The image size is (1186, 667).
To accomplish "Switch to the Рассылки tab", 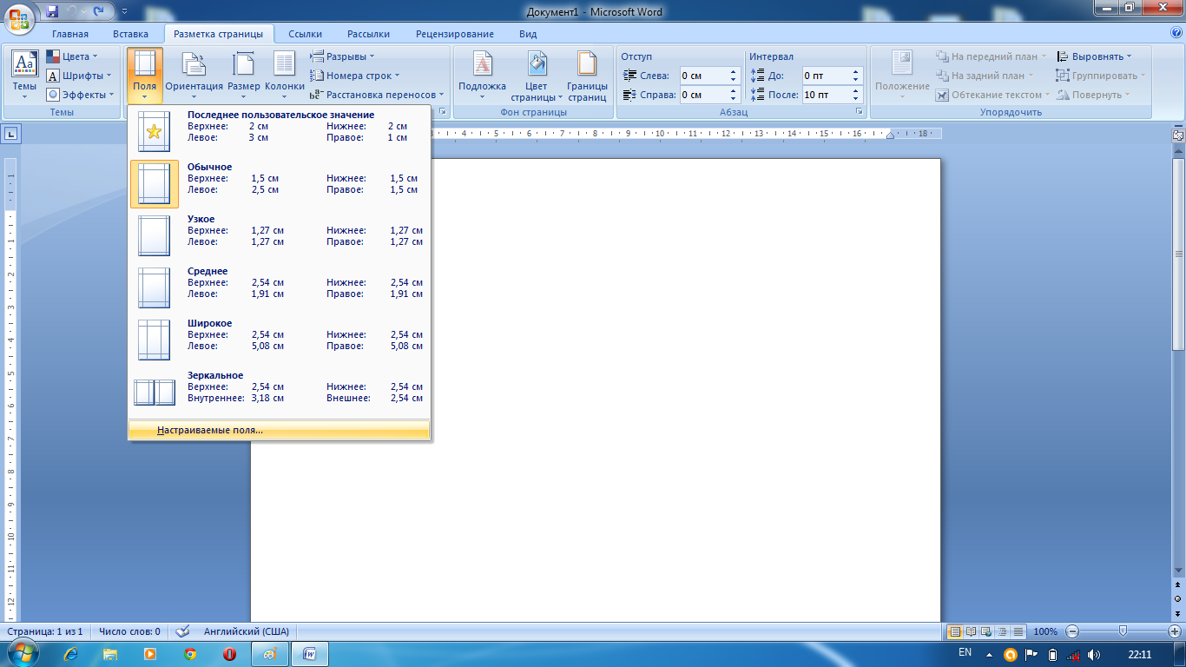I will 368,34.
